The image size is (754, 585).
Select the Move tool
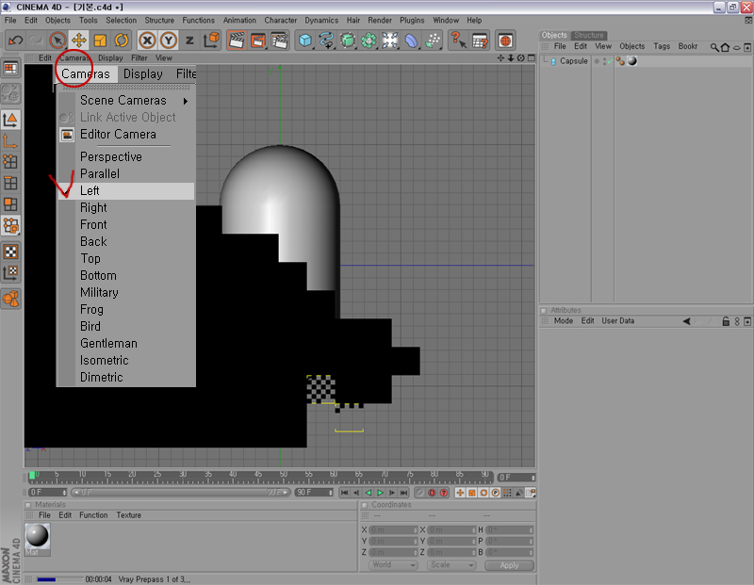[79, 41]
